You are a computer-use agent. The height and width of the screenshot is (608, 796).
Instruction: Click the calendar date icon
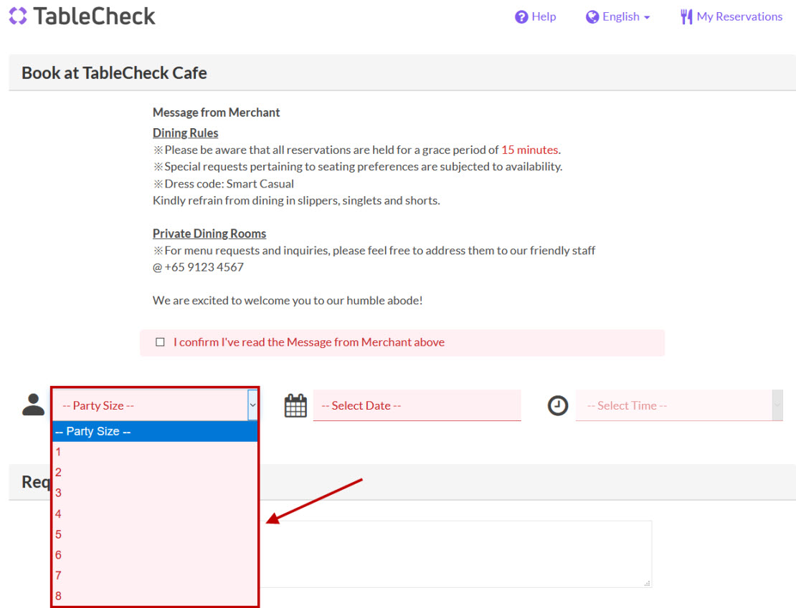(x=295, y=405)
